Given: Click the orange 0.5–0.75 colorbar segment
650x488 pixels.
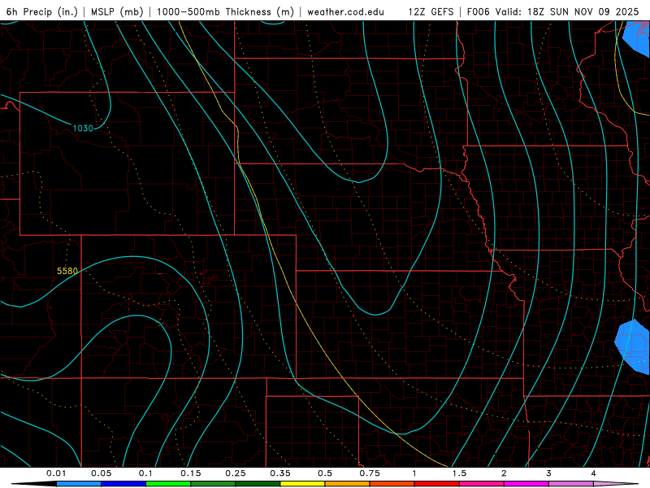Looking at the screenshot, I should [348, 484].
